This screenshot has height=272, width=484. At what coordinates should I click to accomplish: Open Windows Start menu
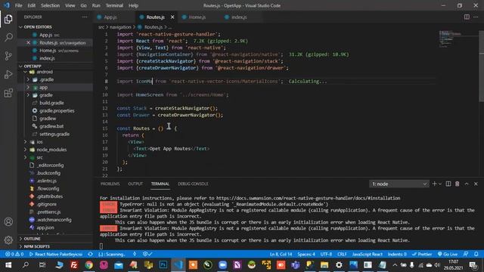pos(8,265)
